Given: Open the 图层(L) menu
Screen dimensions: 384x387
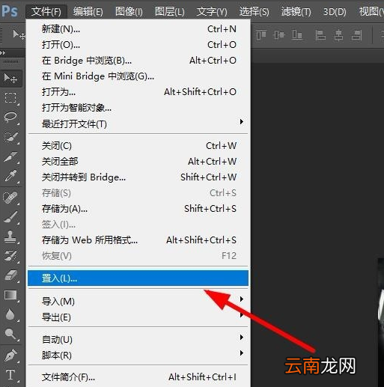Looking at the screenshot, I should (170, 12).
